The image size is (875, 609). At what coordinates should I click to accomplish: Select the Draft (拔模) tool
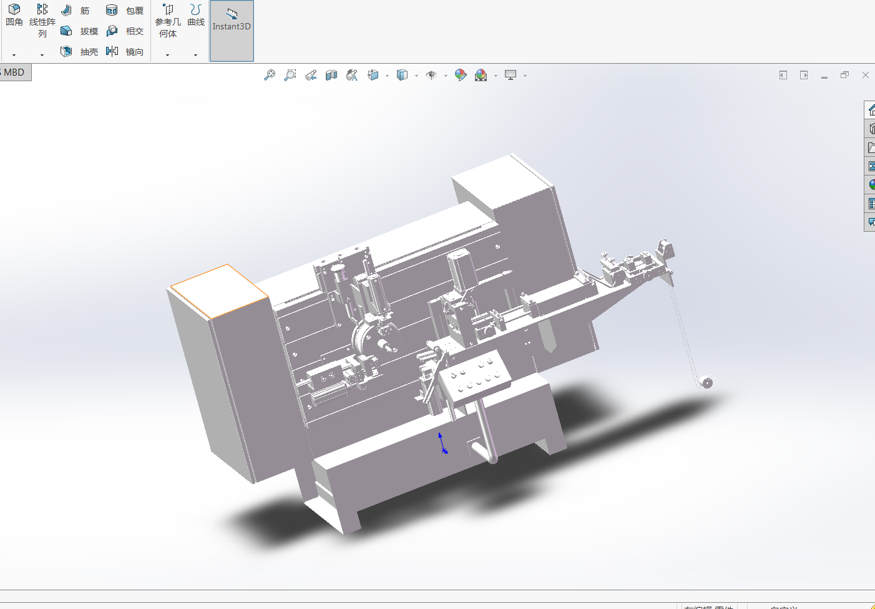[x=67, y=31]
